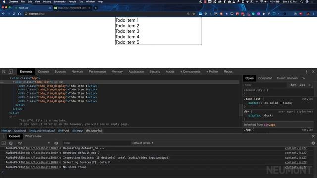Open the Performance tab
Image resolution: width=317 pixels, height=178 pixels.
(x=97, y=72)
